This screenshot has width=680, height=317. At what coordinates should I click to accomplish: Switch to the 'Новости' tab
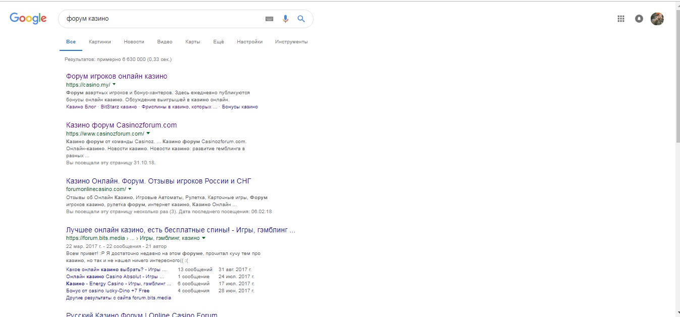click(134, 42)
